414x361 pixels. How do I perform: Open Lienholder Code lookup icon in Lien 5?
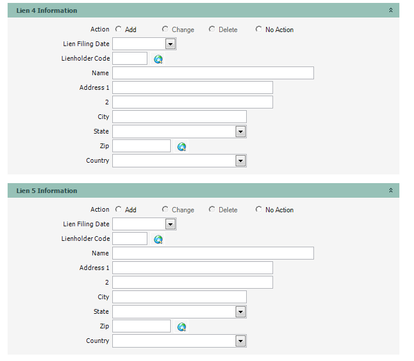tap(158, 239)
